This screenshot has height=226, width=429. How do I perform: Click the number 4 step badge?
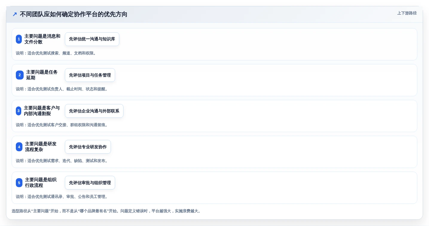(19, 147)
